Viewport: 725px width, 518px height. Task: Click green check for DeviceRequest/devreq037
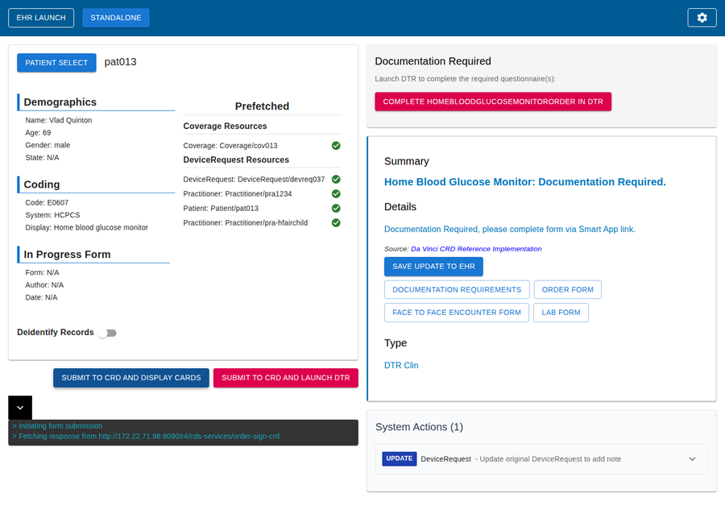coord(336,179)
